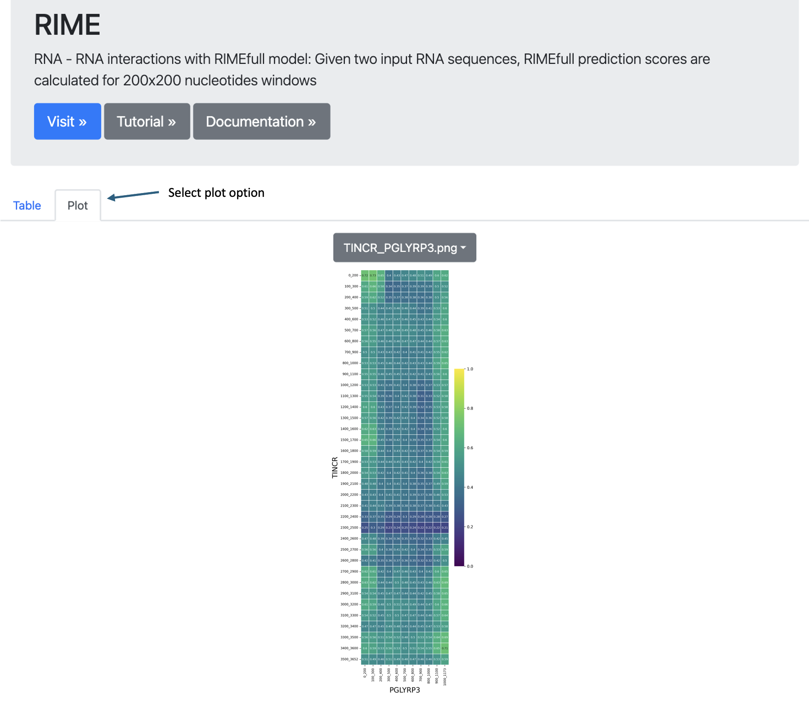Click the 1.0 tick on colorbar
This screenshot has width=809, height=709.
(x=470, y=369)
